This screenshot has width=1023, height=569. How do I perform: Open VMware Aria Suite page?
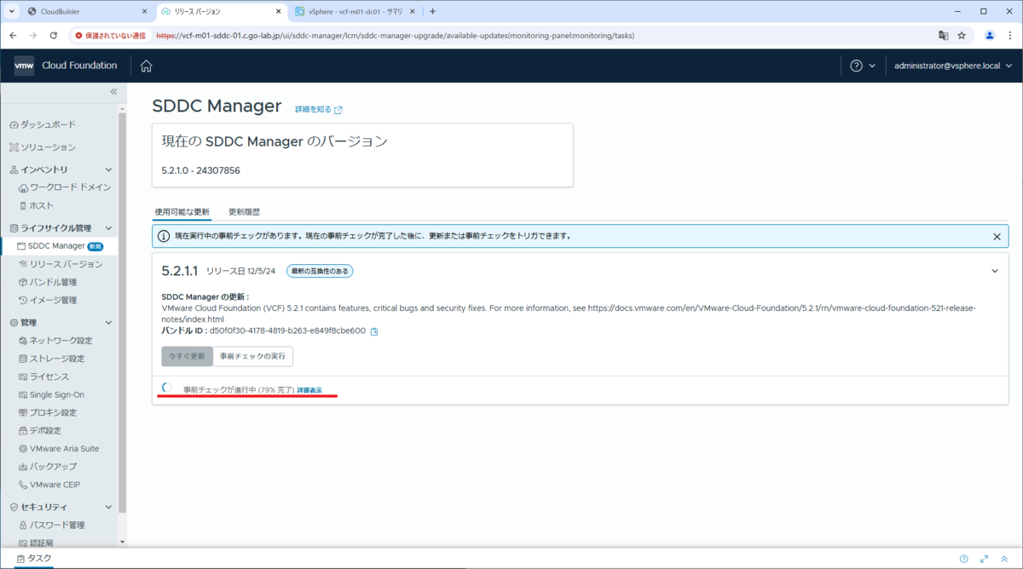[60, 448]
